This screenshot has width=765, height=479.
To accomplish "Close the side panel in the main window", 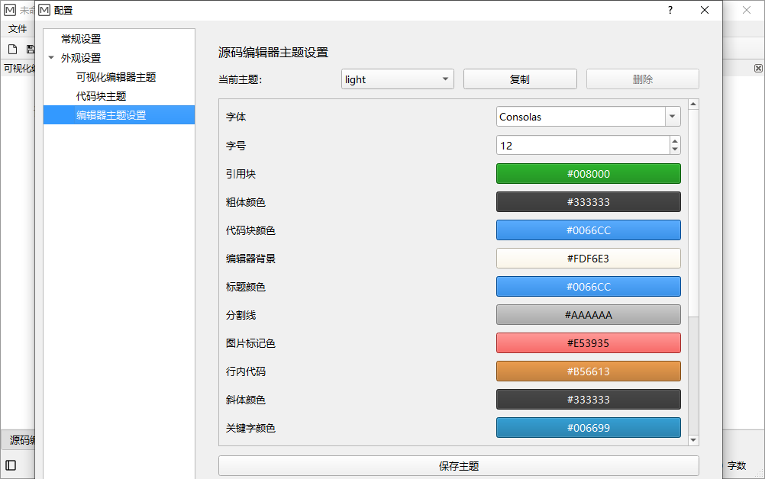I will (758, 68).
